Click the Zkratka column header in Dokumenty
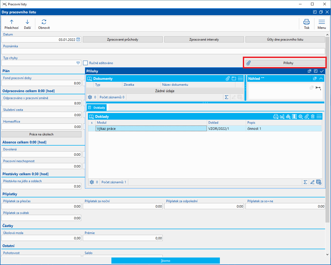331x265 pixels. [x=141, y=85]
